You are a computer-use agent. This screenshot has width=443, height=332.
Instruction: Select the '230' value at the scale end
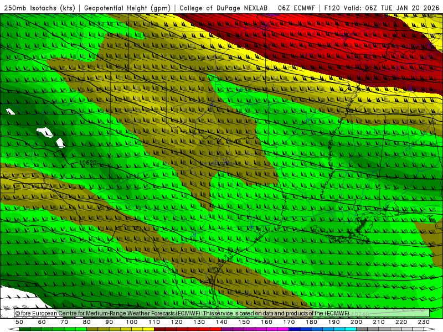tap(424, 322)
